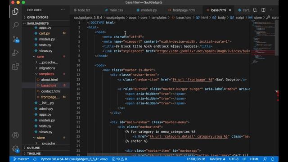Open the Search view in activity bar
This screenshot has height=162, width=288.
[15, 25]
